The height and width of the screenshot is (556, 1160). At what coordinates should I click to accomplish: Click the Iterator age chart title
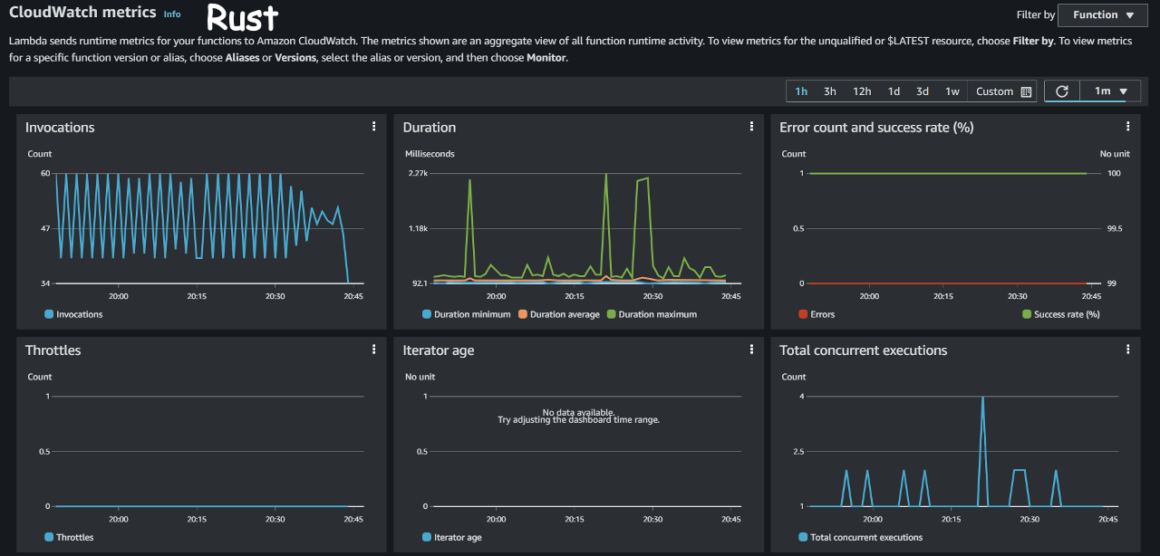[439, 350]
